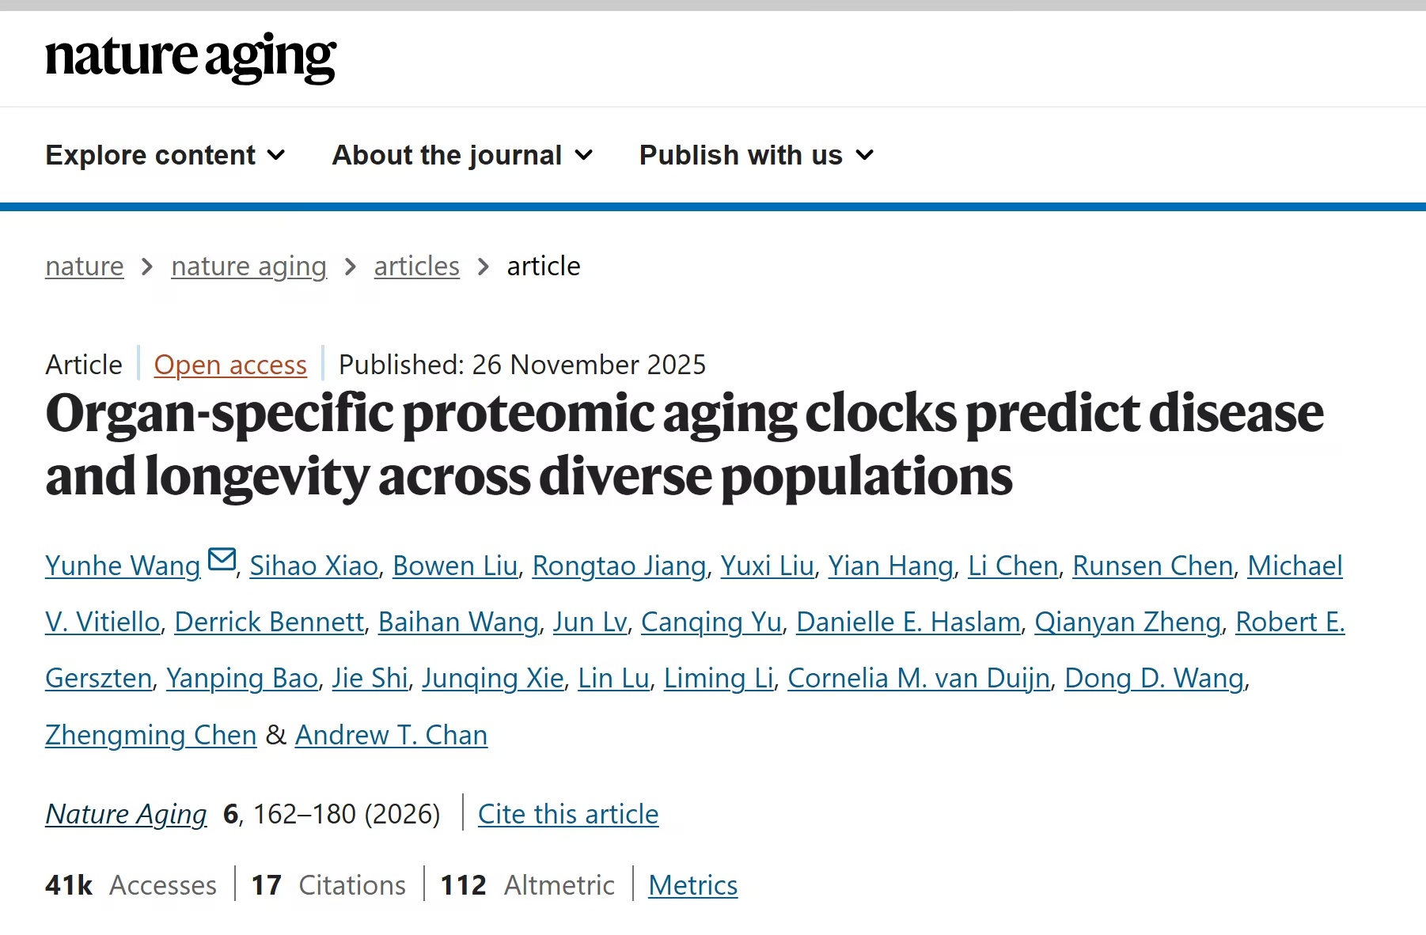Click the Nature Aging journal citation link
The width and height of the screenshot is (1426, 935).
point(126,814)
